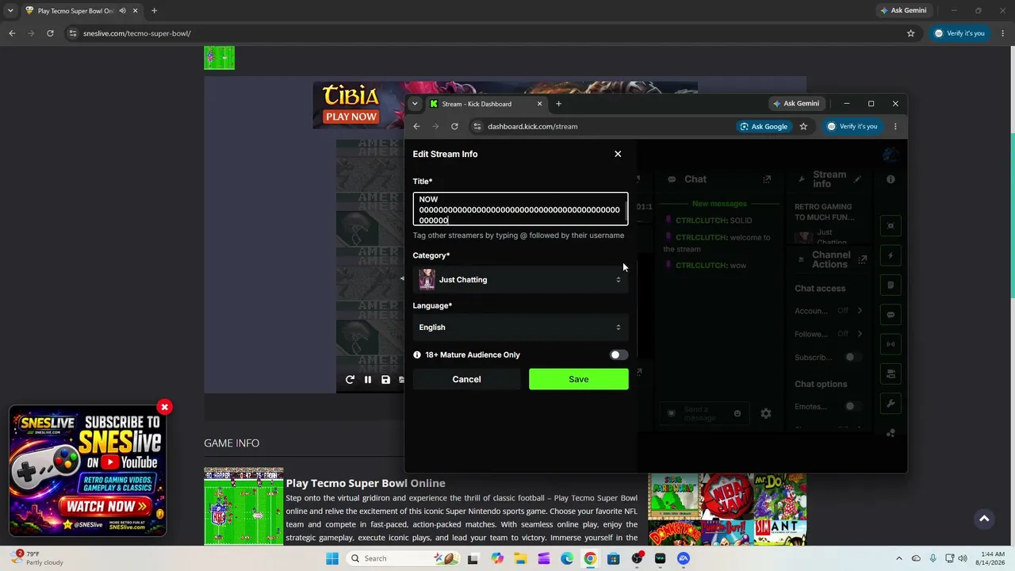The image size is (1015, 571).
Task: Click the Cancel button in dialog
Action: tap(466, 379)
